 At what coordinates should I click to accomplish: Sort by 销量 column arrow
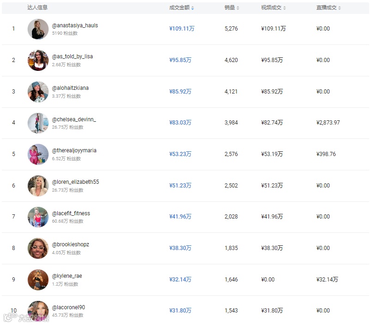tap(238, 8)
